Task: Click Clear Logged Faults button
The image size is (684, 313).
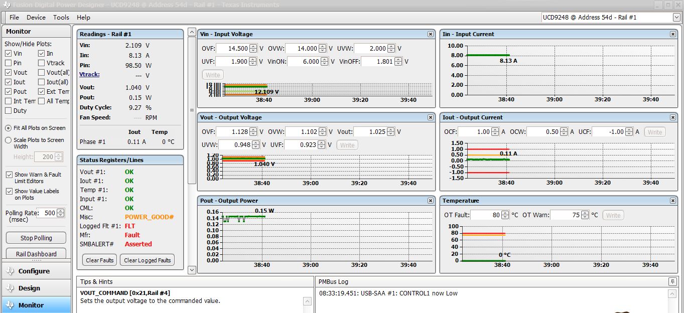Action: coord(148,260)
